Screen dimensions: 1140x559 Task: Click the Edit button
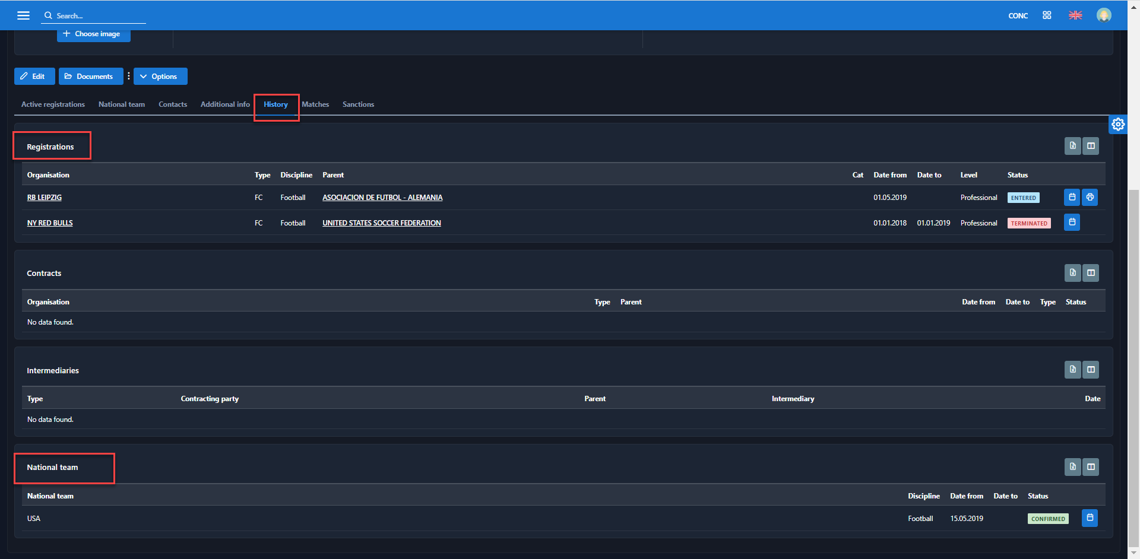coord(34,77)
